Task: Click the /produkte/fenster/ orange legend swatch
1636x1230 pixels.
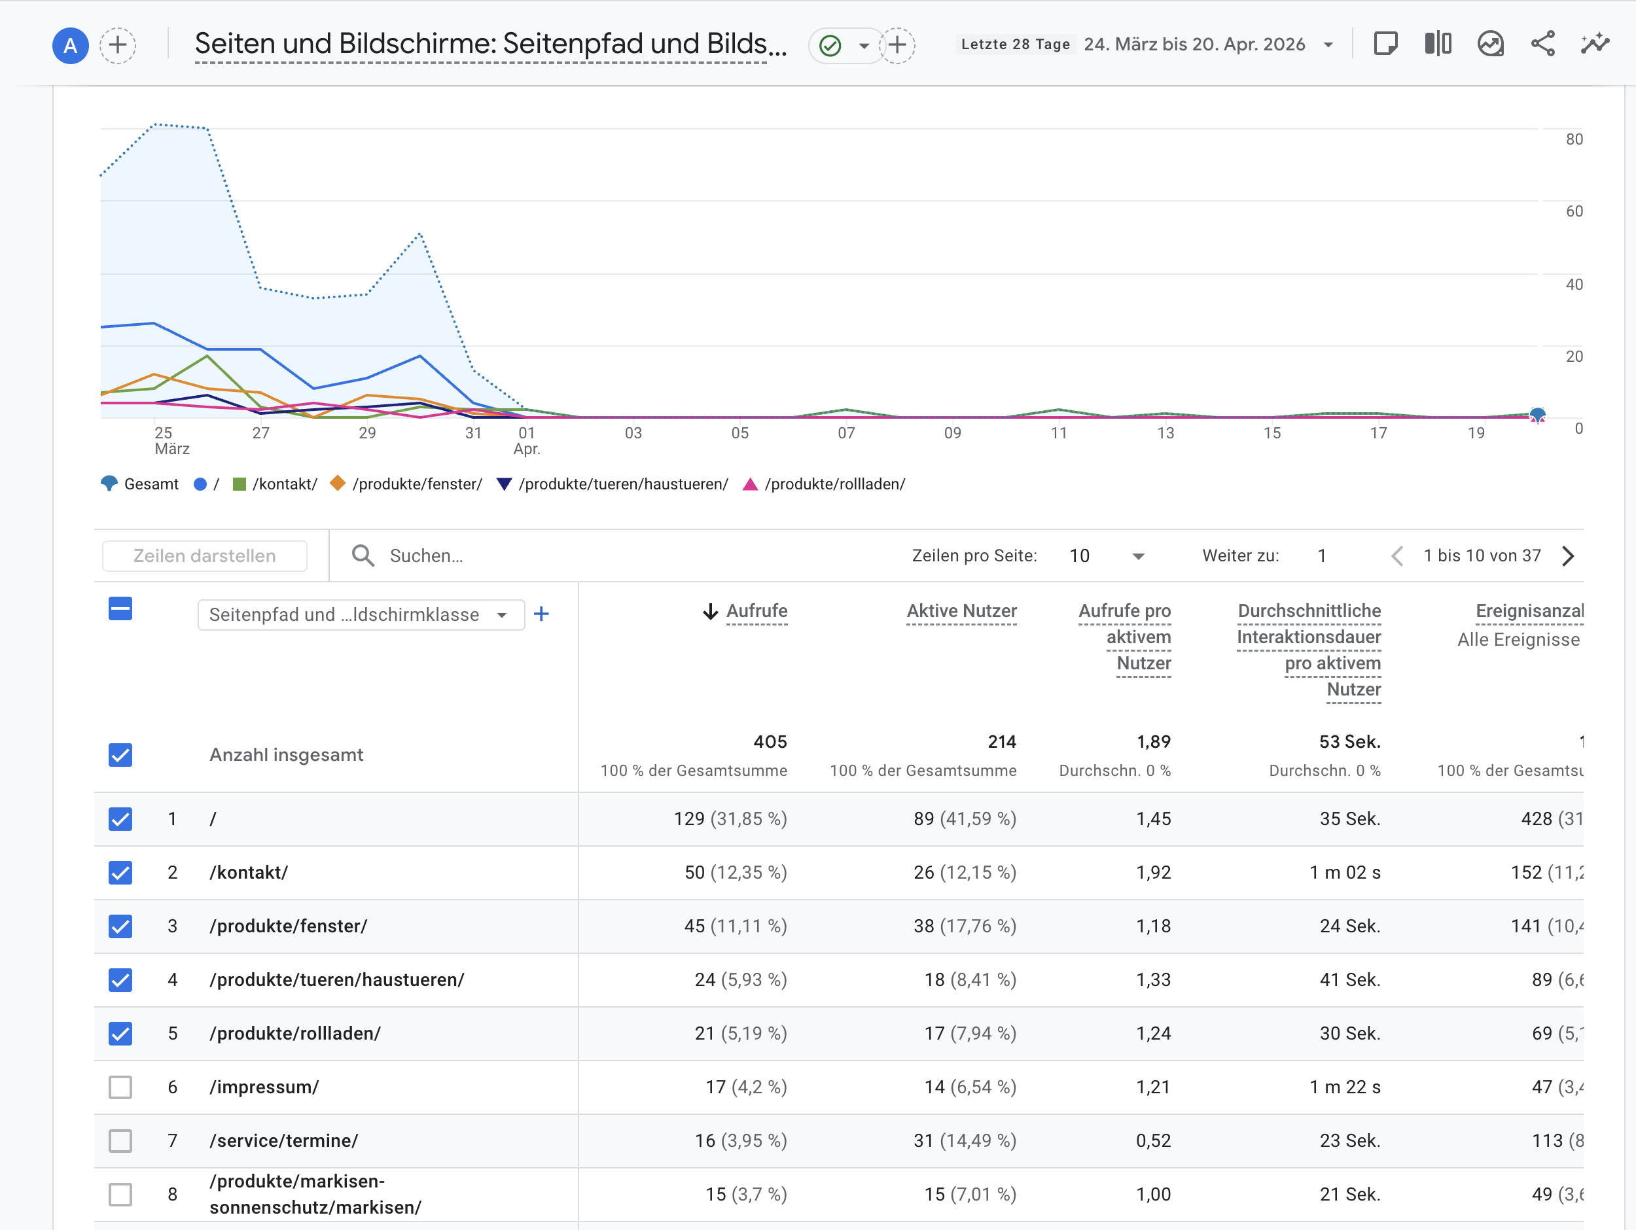Action: 338,483
